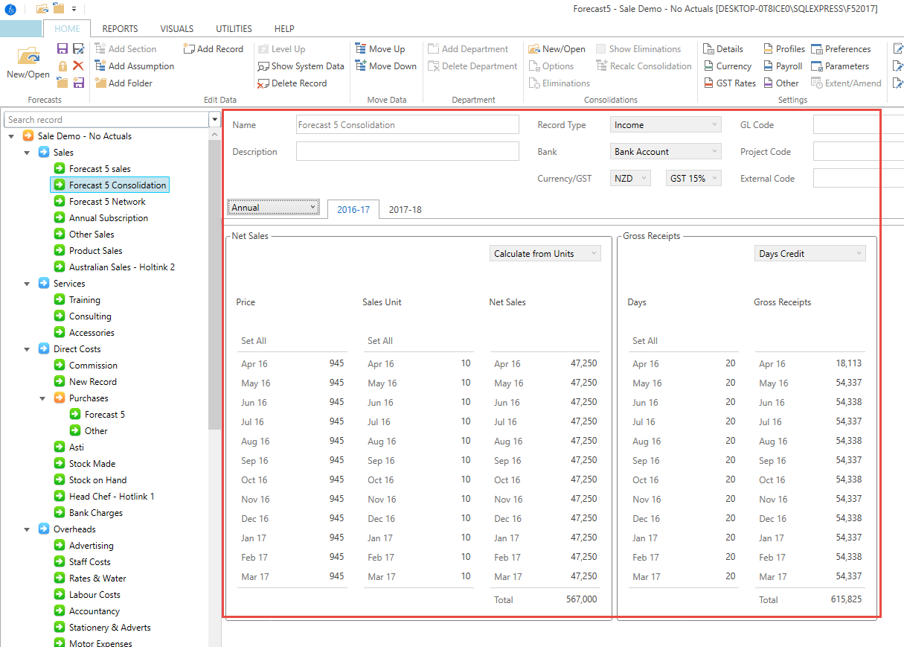
Task: Open the GST 15% dropdown
Action: pos(693,179)
